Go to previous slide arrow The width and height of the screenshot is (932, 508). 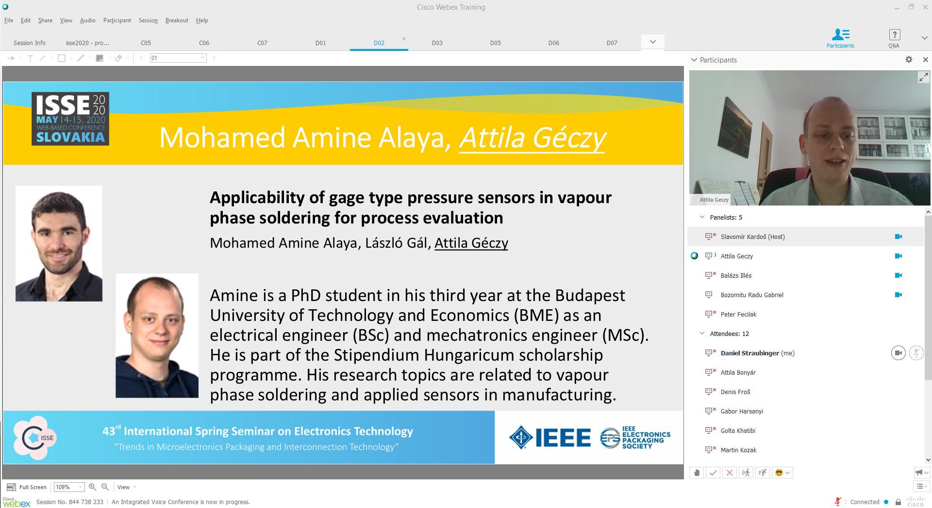coord(141,58)
